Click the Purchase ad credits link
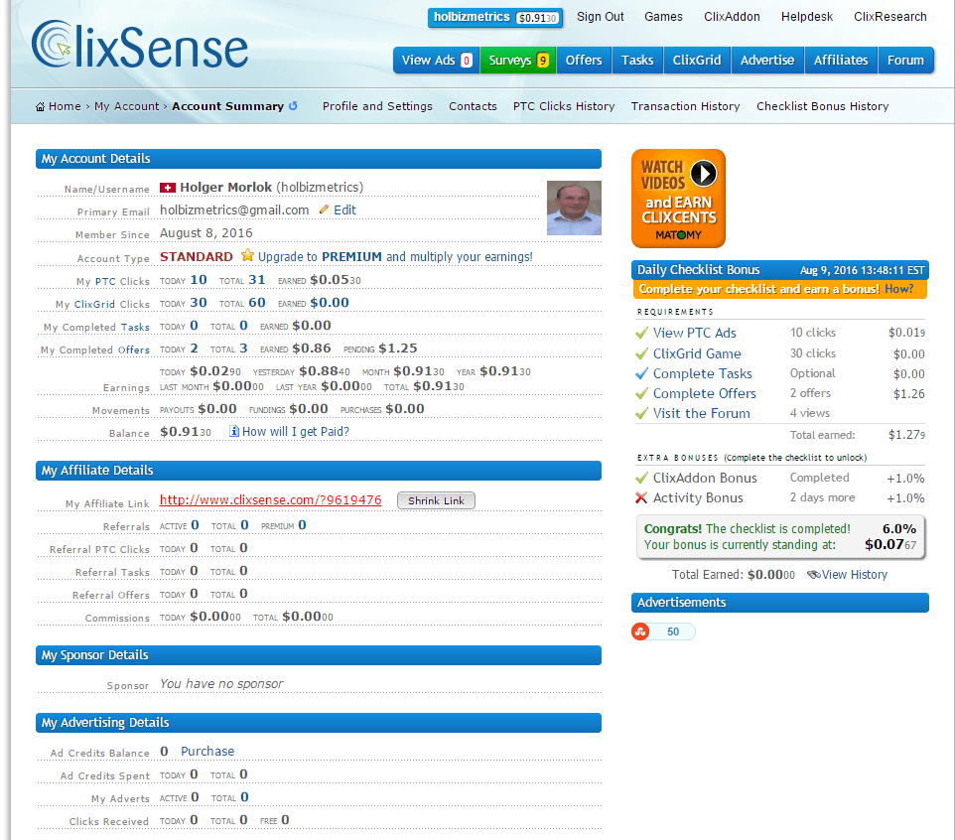 pyautogui.click(x=207, y=751)
